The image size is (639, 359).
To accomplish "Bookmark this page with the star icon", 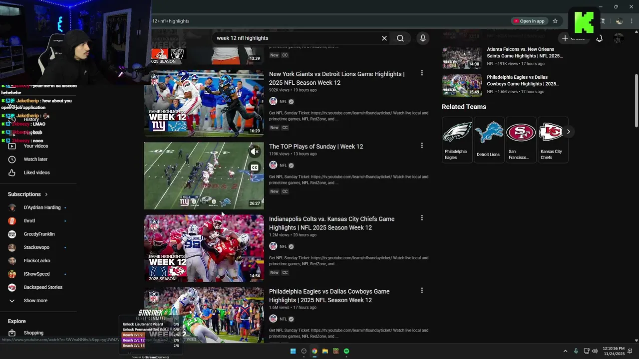I will click(x=555, y=21).
